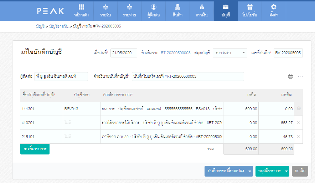The image size is (315, 183).
Task: Click the debit cell of row 410201
Action: point(241,123)
